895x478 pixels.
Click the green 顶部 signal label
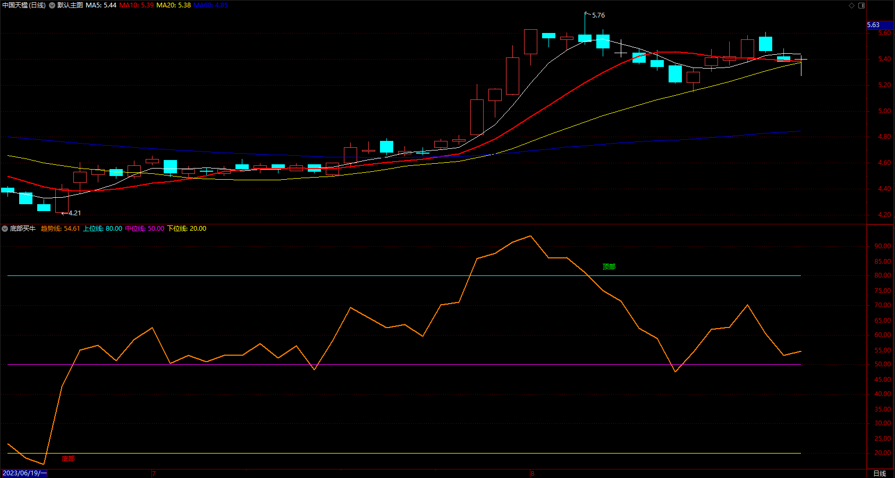609,267
